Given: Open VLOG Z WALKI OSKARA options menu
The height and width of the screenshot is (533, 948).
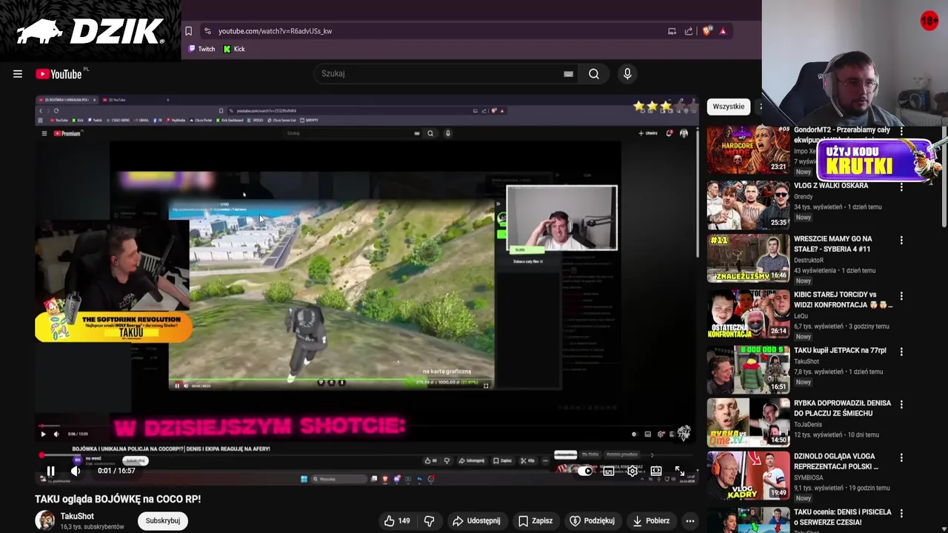Looking at the screenshot, I should [x=901, y=187].
